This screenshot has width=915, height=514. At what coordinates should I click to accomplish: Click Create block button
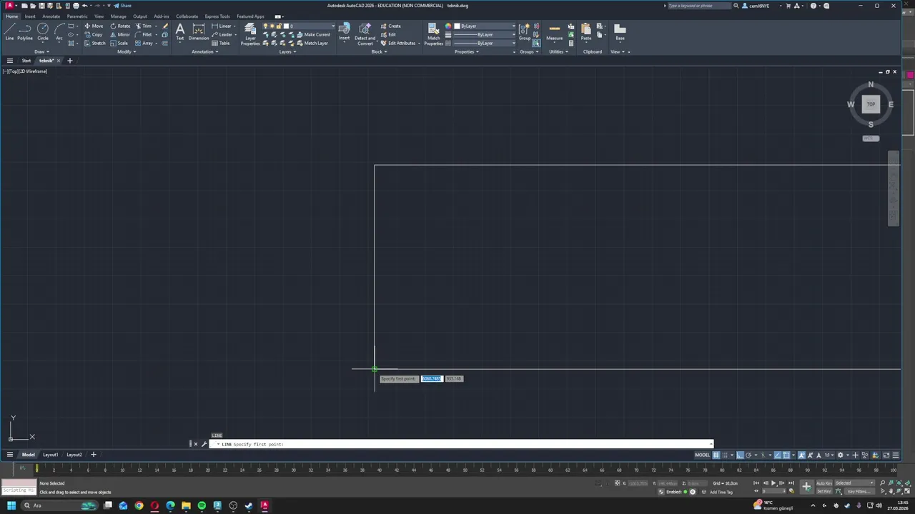tap(389, 26)
